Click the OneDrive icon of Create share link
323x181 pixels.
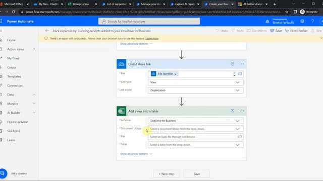coord(121,64)
